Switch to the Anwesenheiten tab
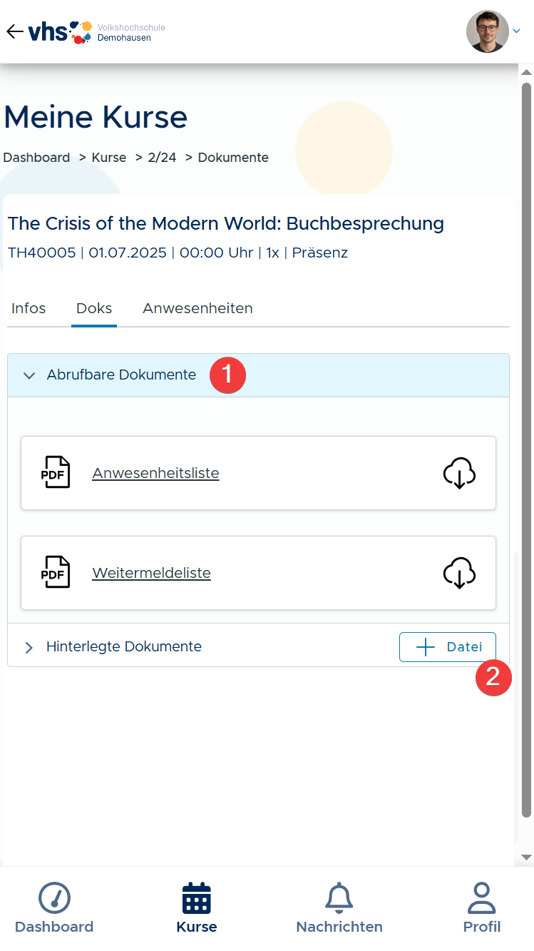Screen dimensions: 534x951 (197, 309)
